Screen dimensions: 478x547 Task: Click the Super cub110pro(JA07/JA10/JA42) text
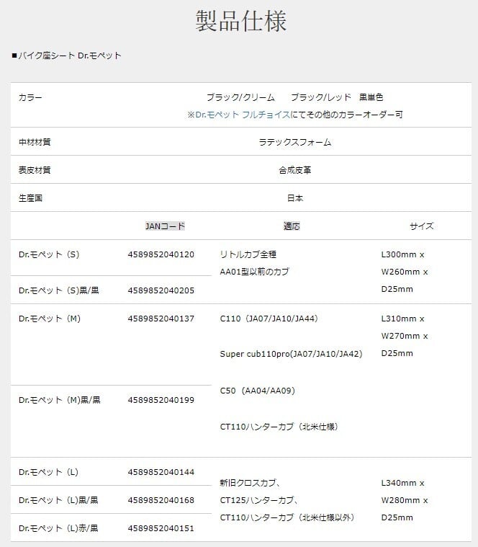[x=292, y=354]
